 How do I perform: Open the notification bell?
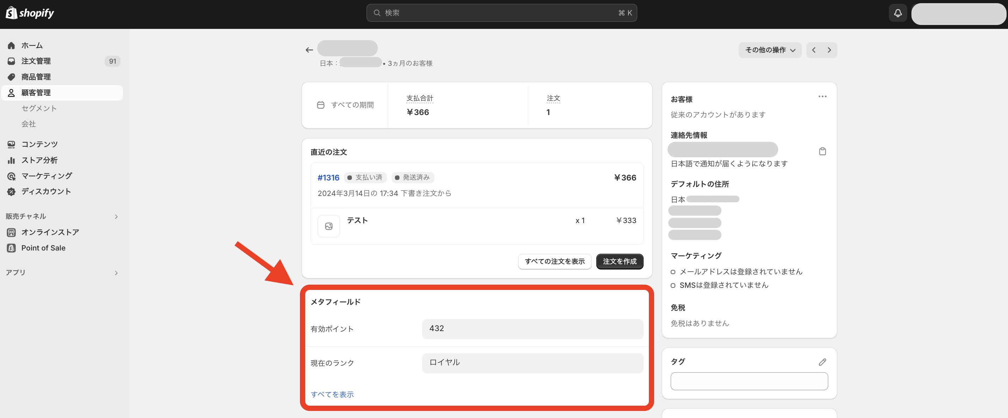898,13
